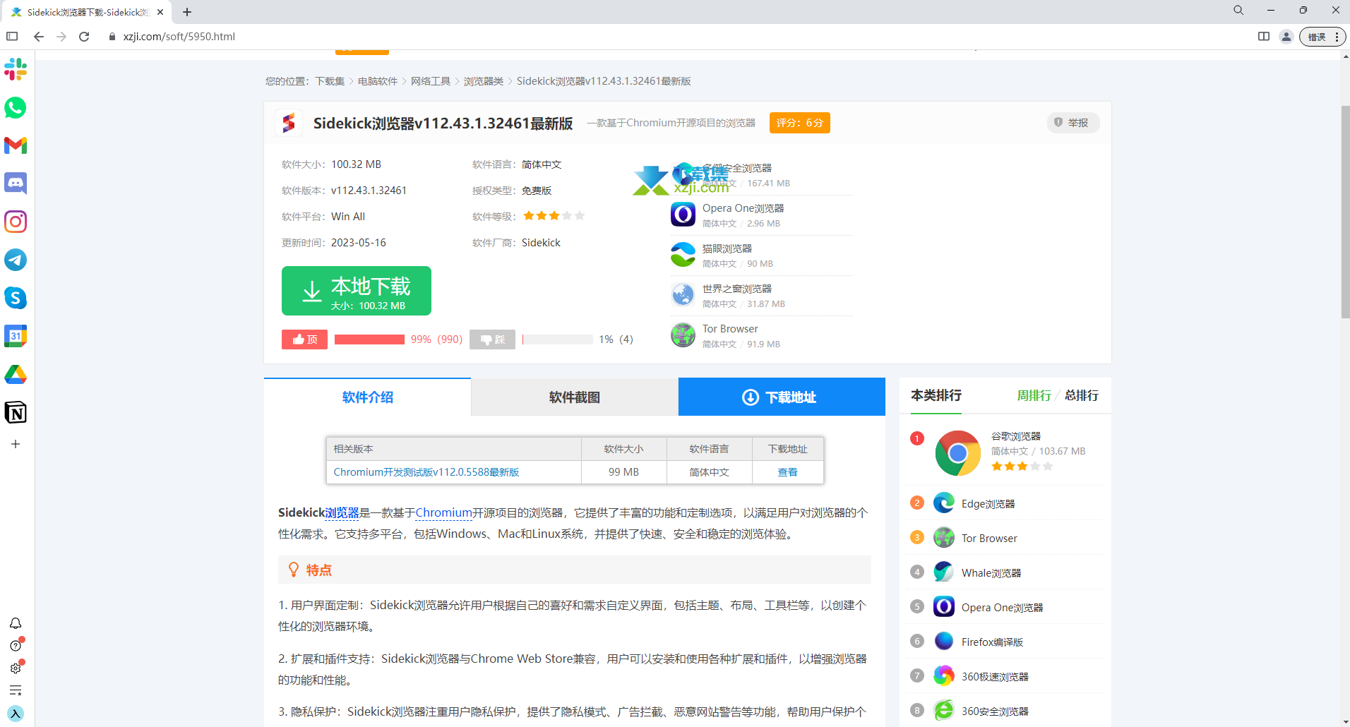Open sessions list icon in sidebar

pyautogui.click(x=16, y=690)
